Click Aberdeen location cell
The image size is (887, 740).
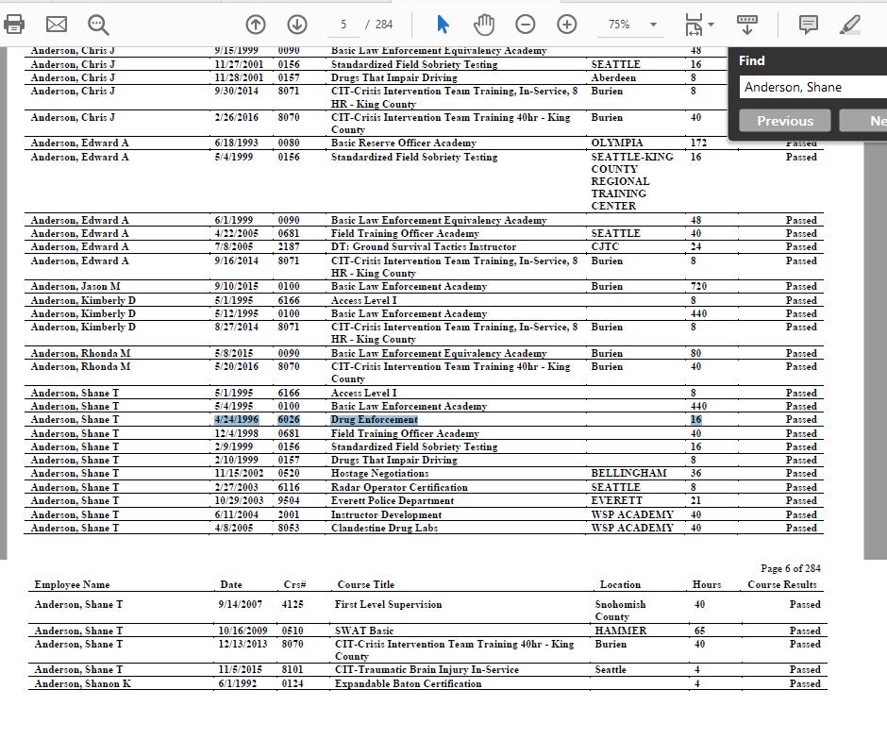613,77
